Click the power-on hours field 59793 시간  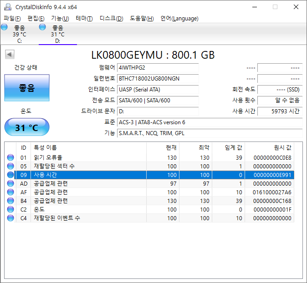coord(280,111)
